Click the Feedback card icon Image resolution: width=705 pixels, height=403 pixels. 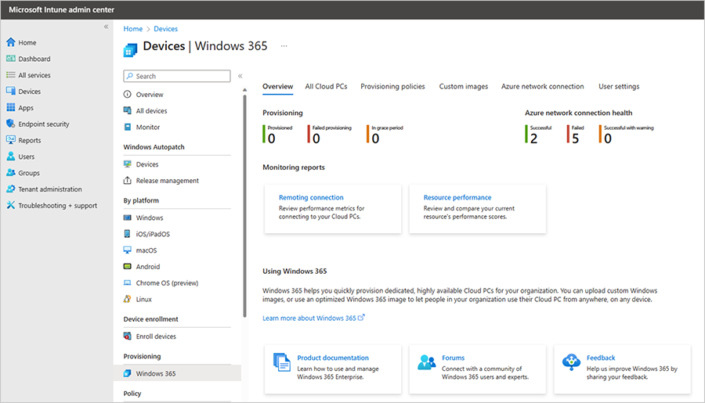[x=571, y=362]
